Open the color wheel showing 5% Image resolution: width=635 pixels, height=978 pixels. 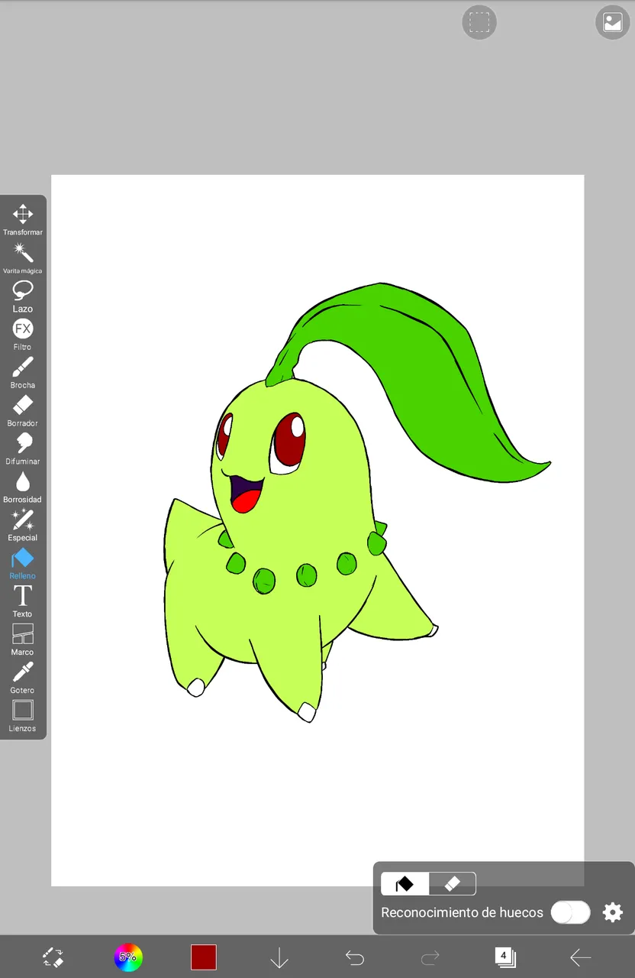click(x=128, y=957)
